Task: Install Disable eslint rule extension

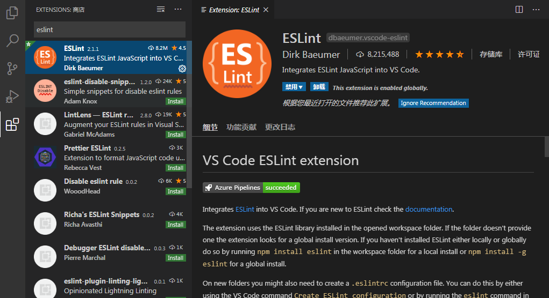Action: click(x=175, y=191)
